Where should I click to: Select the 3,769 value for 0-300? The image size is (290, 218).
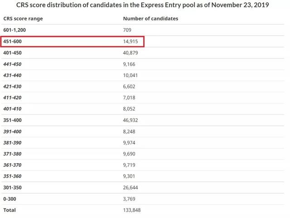[x=129, y=199]
